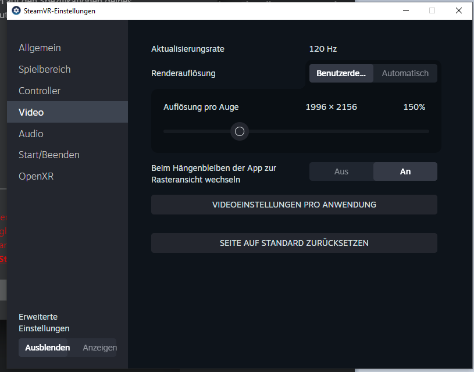This screenshot has height=372, width=474.
Task: Turn Rasteransicht option Aus
Action: pos(341,171)
